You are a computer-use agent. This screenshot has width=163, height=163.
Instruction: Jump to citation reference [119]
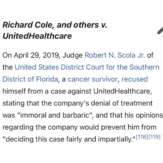[x=155, y=137]
